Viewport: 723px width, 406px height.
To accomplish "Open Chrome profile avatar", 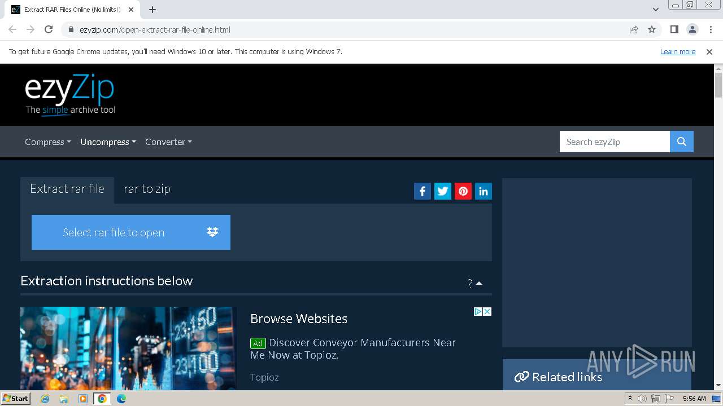I will [692, 29].
